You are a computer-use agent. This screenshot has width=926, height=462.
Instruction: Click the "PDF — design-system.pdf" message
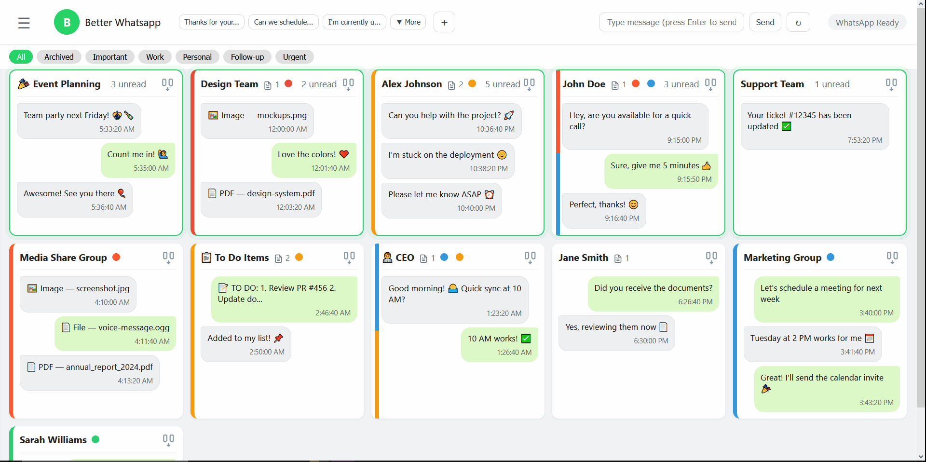tap(261, 200)
